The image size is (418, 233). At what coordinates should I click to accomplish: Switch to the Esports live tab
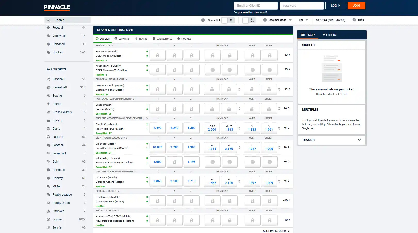(x=122, y=39)
